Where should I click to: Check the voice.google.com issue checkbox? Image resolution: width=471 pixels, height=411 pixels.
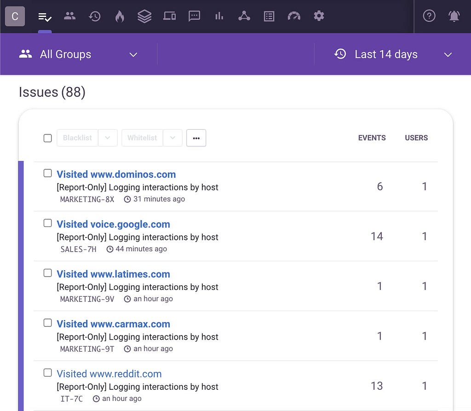pyautogui.click(x=47, y=223)
